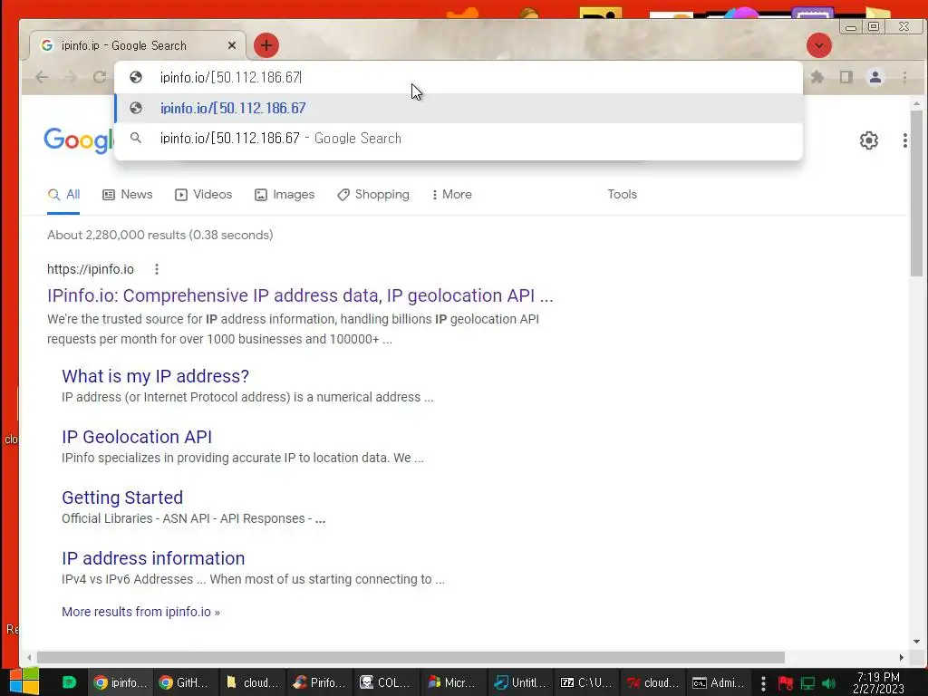Viewport: 928px width, 696px height.
Task: Switch to the Videos search tab
Action: click(x=204, y=195)
